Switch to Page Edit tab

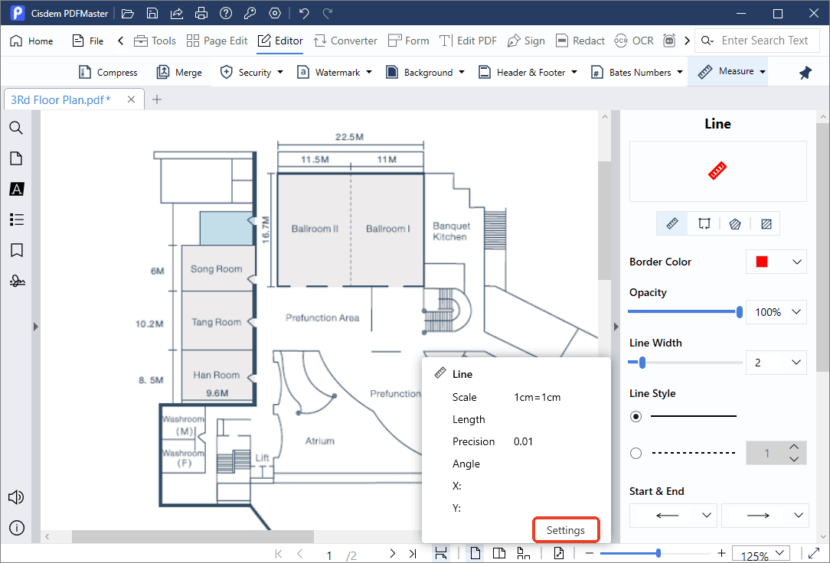217,41
